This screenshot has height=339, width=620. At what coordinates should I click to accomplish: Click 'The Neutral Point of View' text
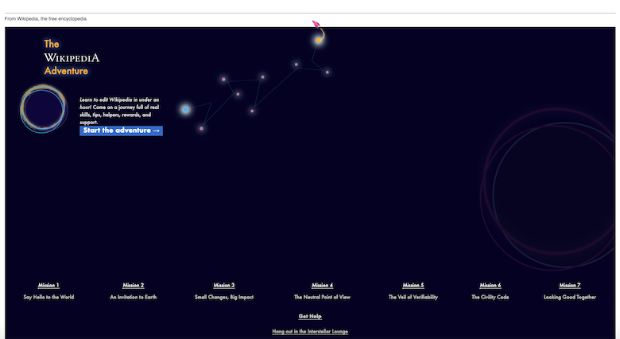coord(322,297)
